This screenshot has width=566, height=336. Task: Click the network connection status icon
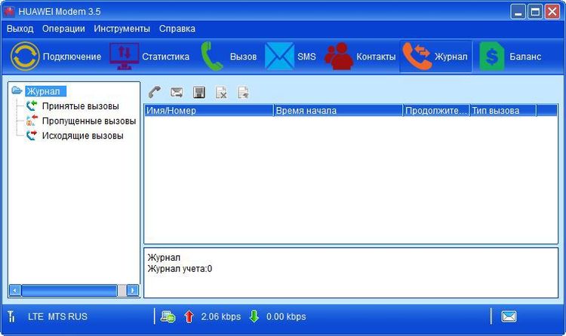(168, 316)
